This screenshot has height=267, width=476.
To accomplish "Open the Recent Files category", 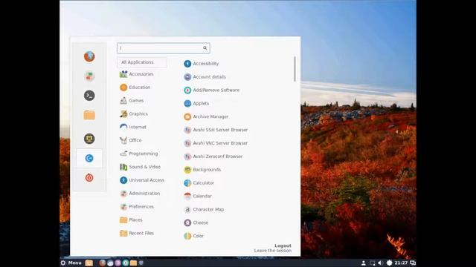I will coord(137,233).
